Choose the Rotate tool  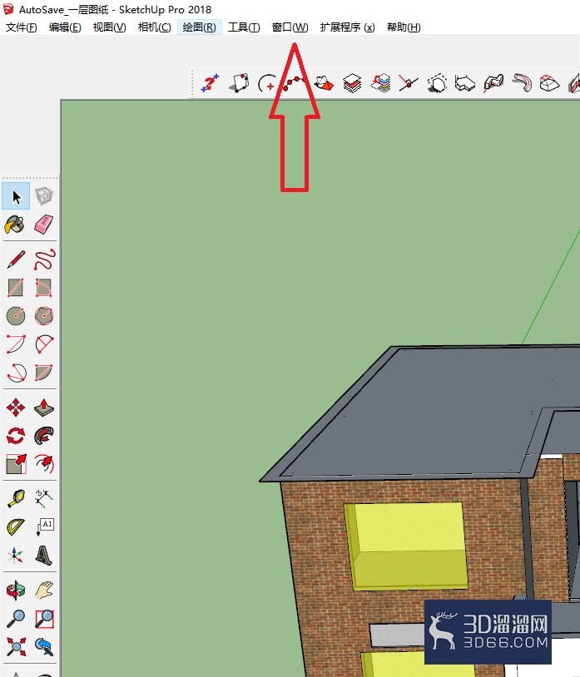(x=16, y=436)
